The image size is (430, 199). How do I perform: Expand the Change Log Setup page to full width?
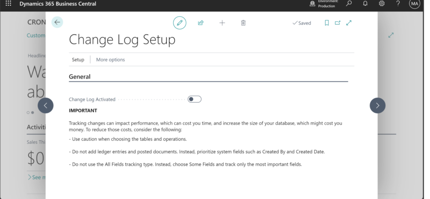[349, 23]
